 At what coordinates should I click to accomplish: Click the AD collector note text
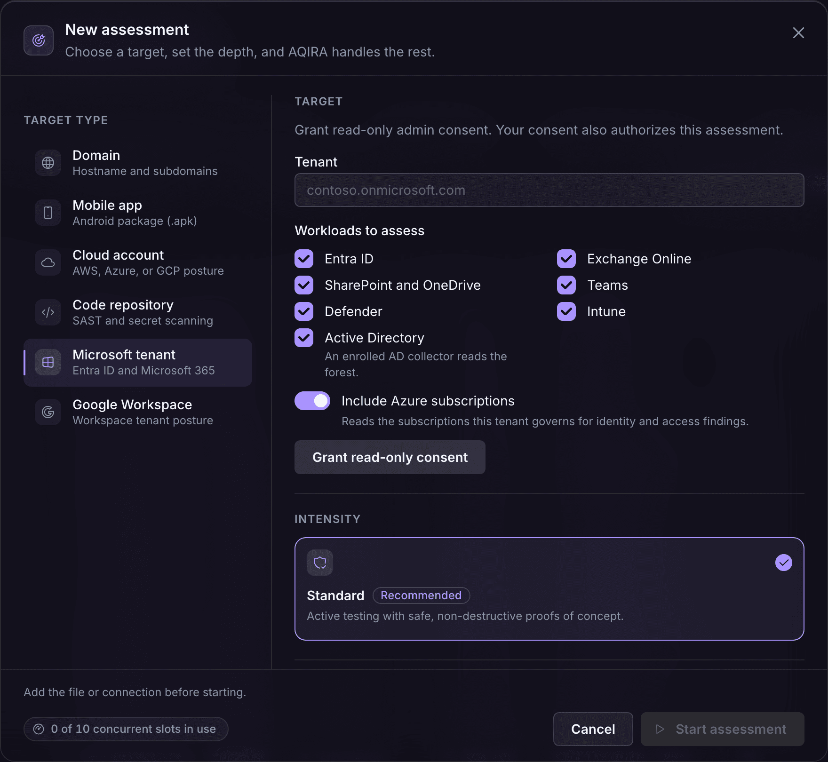click(x=416, y=365)
